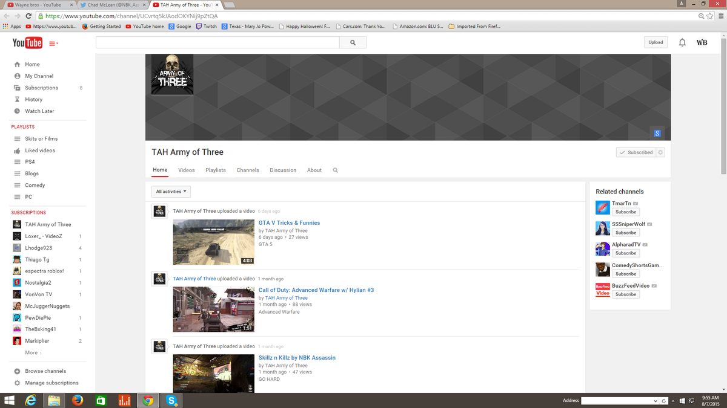Switch to the Playlists tab
Image resolution: width=727 pixels, height=408 pixels.
click(216, 170)
